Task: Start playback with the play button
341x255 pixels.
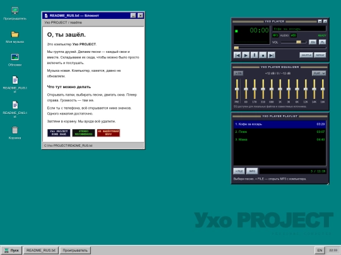Action: coord(246,55)
